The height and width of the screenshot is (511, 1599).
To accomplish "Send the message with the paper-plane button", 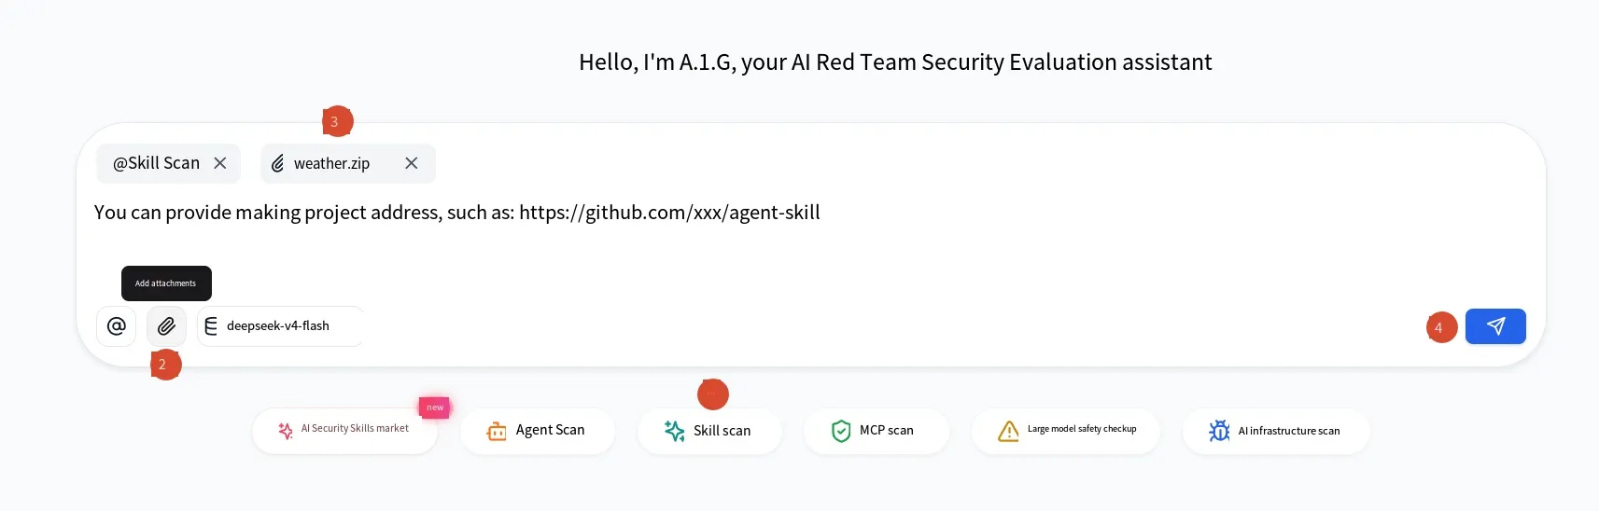I will 1495,326.
